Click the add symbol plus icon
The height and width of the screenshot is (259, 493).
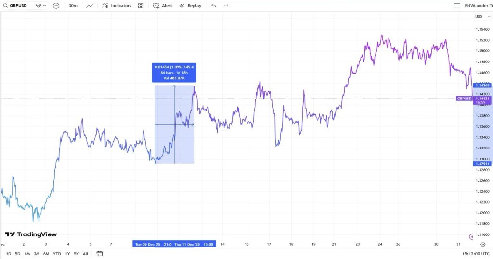click(x=56, y=6)
